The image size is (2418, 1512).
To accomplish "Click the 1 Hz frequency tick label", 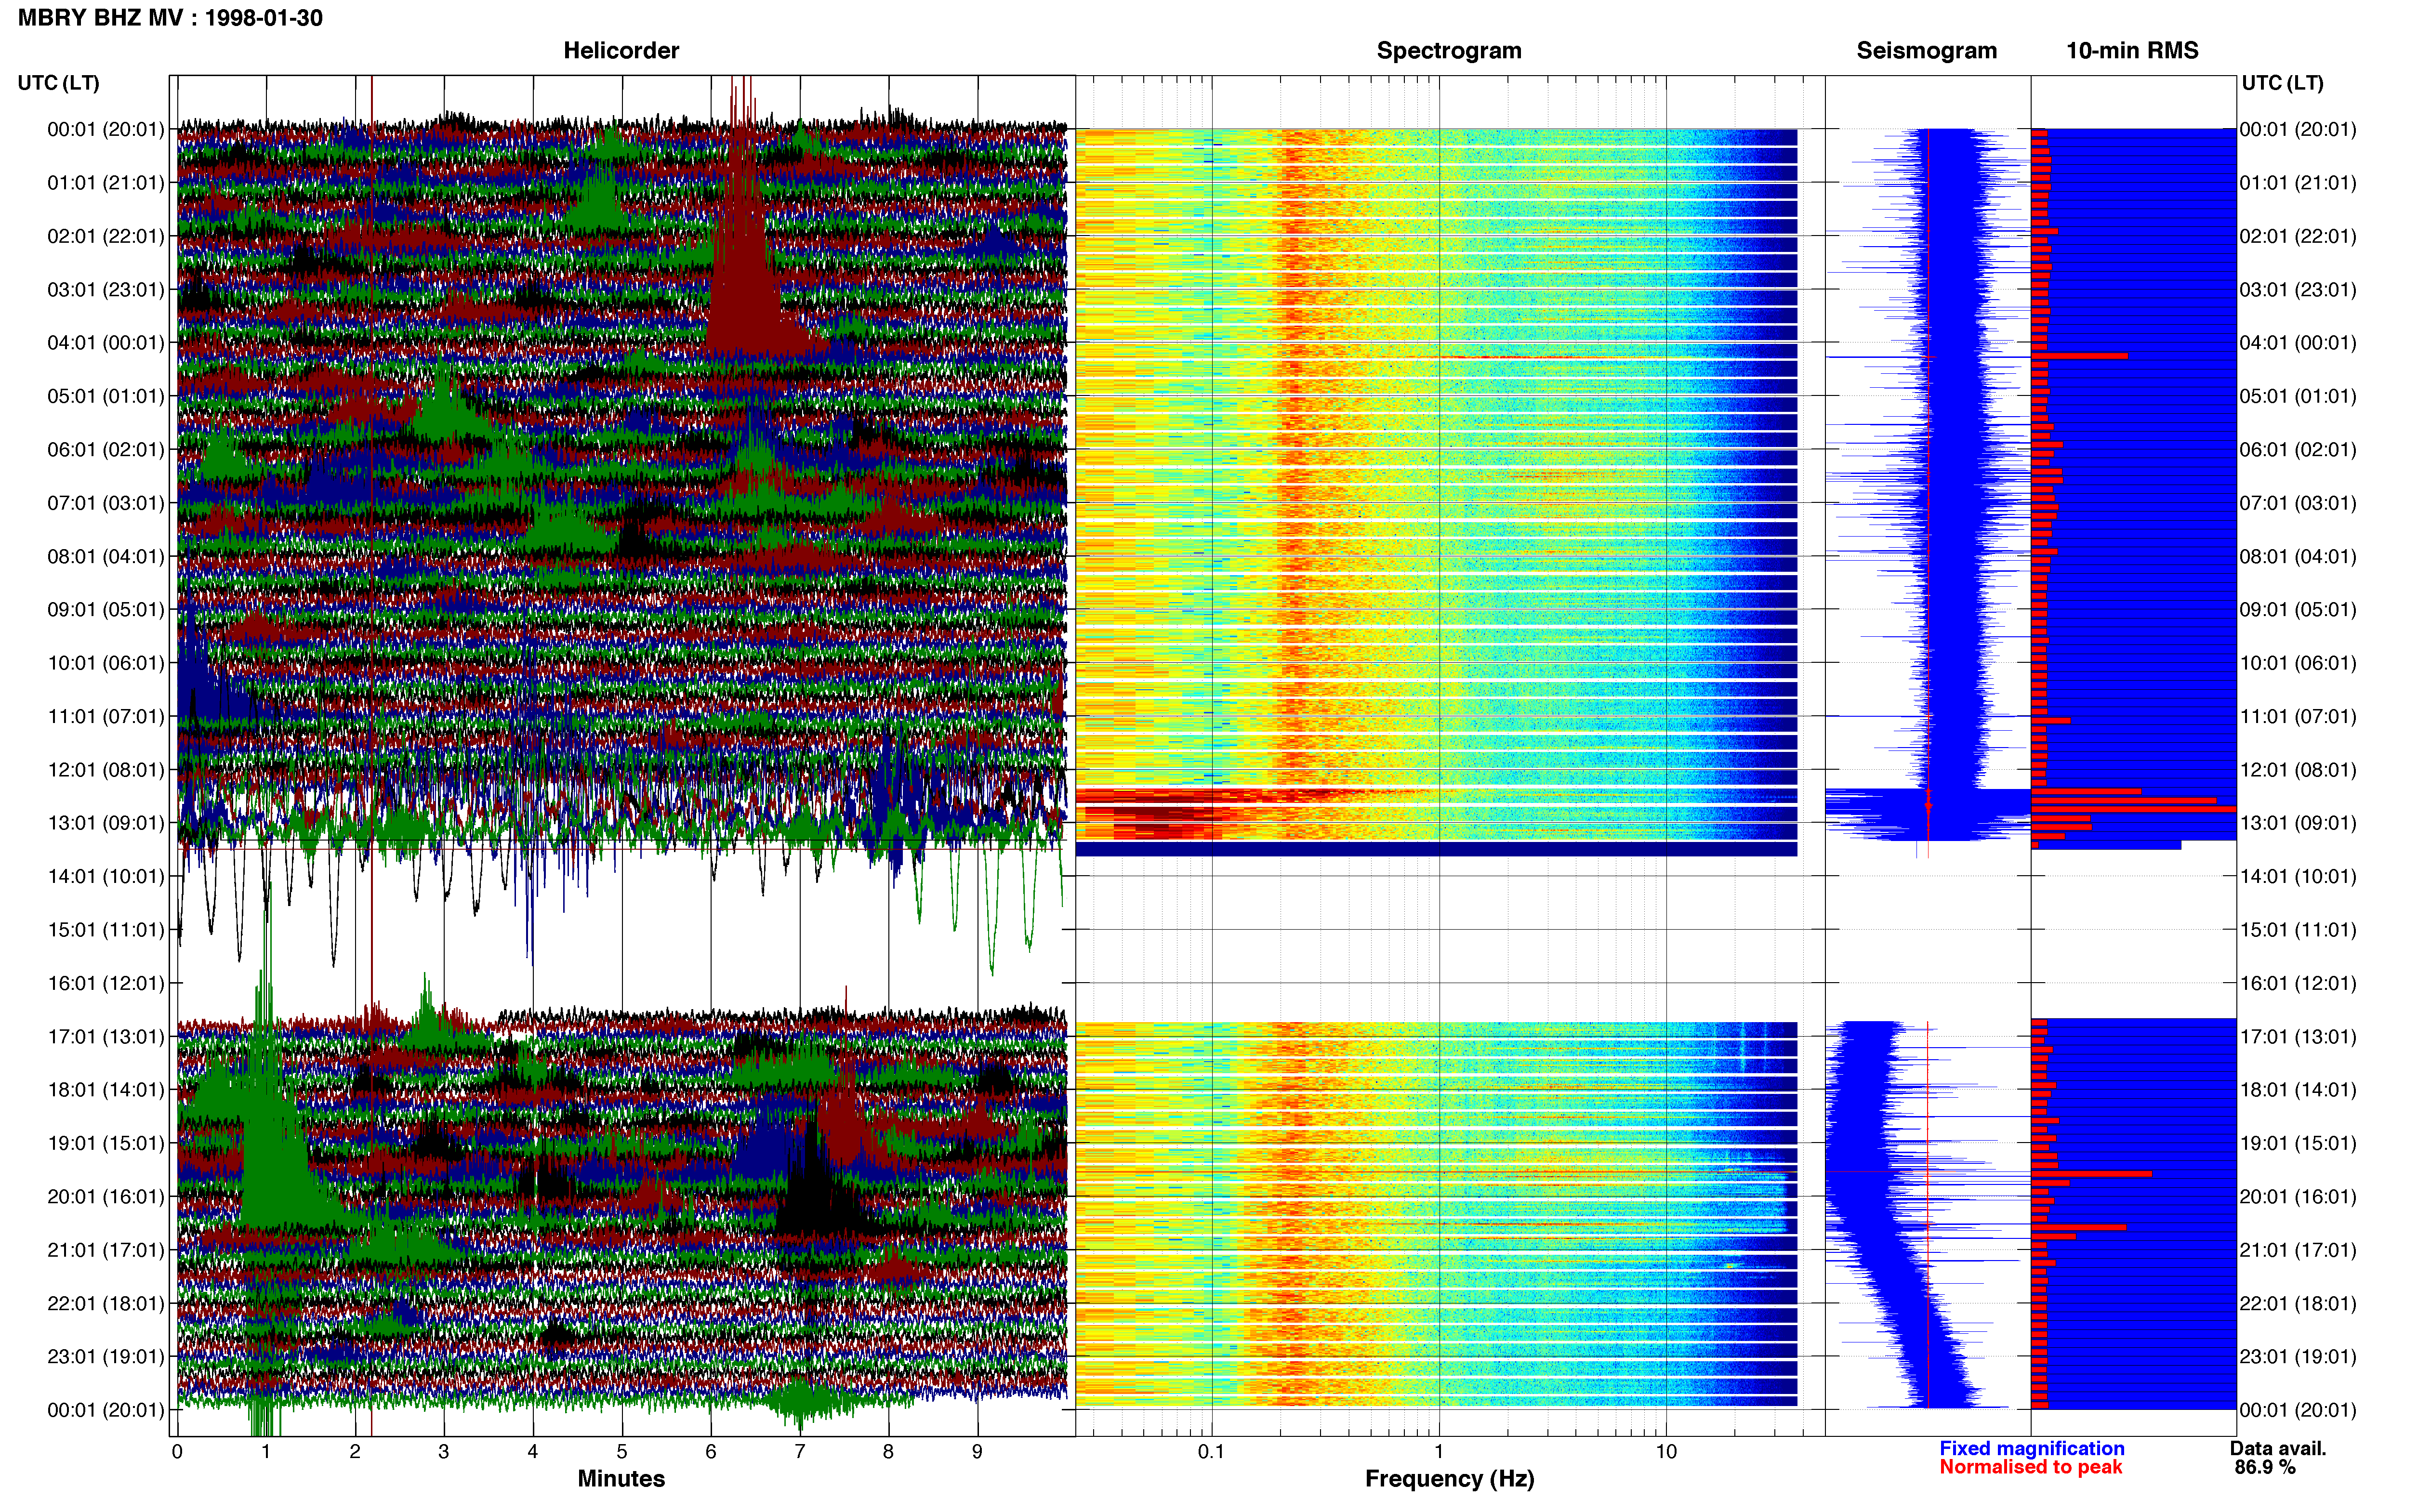I will (x=1439, y=1451).
